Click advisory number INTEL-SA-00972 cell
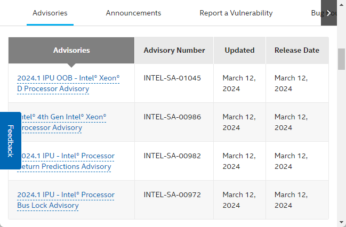346x227 pixels. 172,194
